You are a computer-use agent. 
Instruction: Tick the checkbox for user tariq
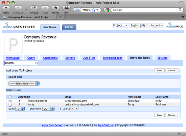pyautogui.click(x=10, y=105)
